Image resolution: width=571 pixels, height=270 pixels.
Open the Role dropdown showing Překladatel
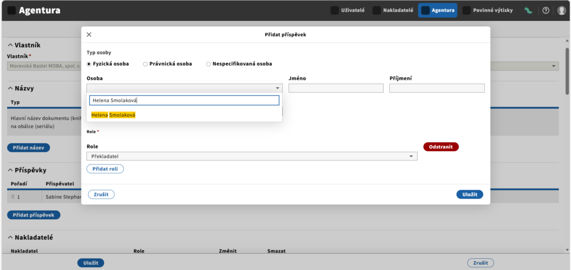252,156
